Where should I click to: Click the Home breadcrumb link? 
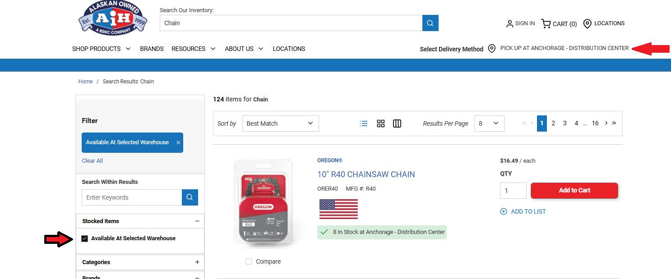coord(85,82)
